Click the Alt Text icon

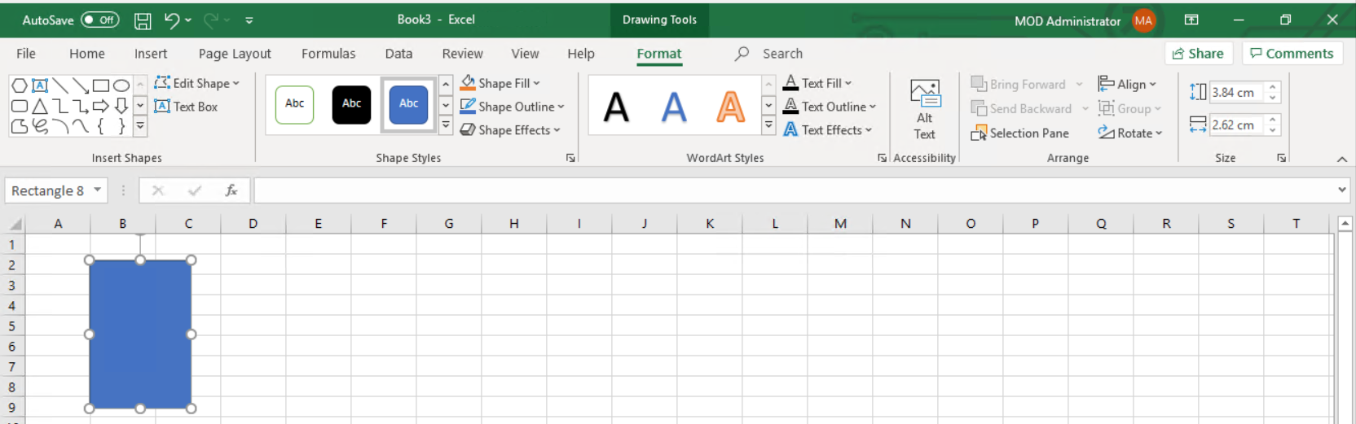[924, 109]
